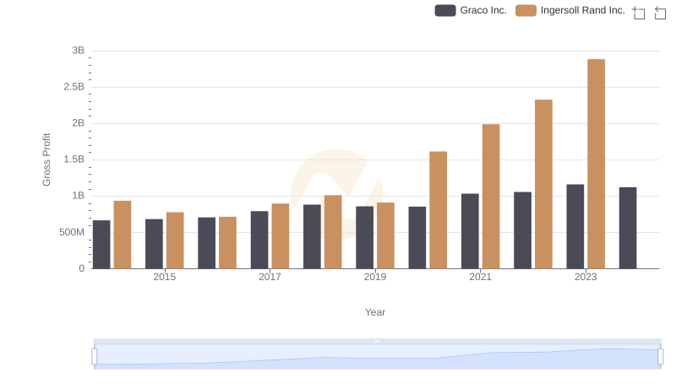Screen dimensions: 676x389
Task: Click the Graco bar for 2021
Action: click(x=470, y=231)
